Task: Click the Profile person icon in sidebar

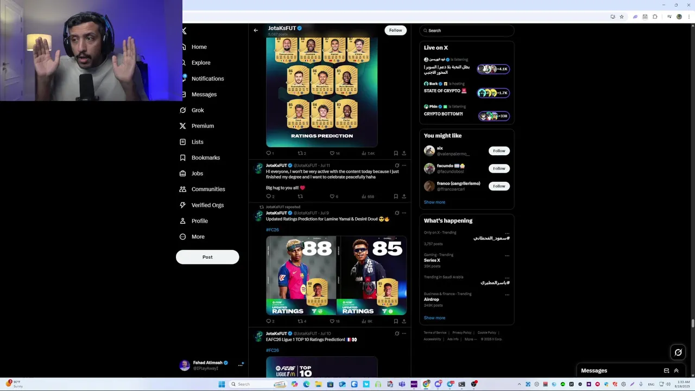Action: click(x=183, y=221)
